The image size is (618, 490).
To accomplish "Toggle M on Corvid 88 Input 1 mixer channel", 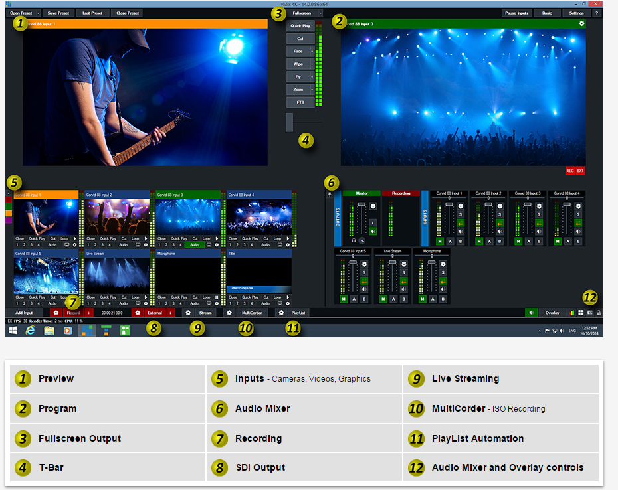I will tap(440, 241).
